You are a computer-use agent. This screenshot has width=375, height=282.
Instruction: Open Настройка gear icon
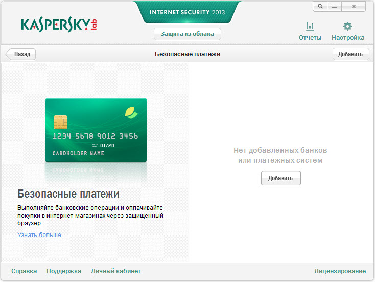pyautogui.click(x=347, y=26)
